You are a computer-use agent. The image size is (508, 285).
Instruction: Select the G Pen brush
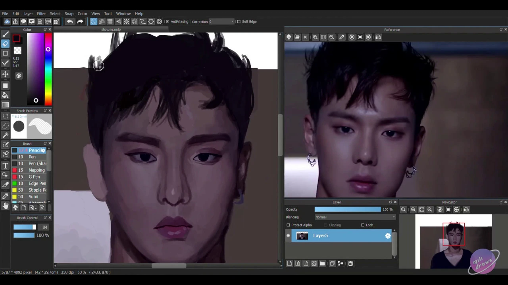coord(29,177)
